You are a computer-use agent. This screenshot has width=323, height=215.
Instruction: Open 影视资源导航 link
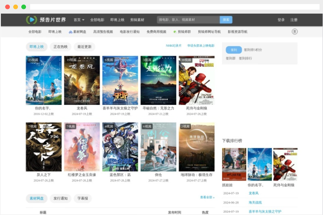[x=237, y=32]
